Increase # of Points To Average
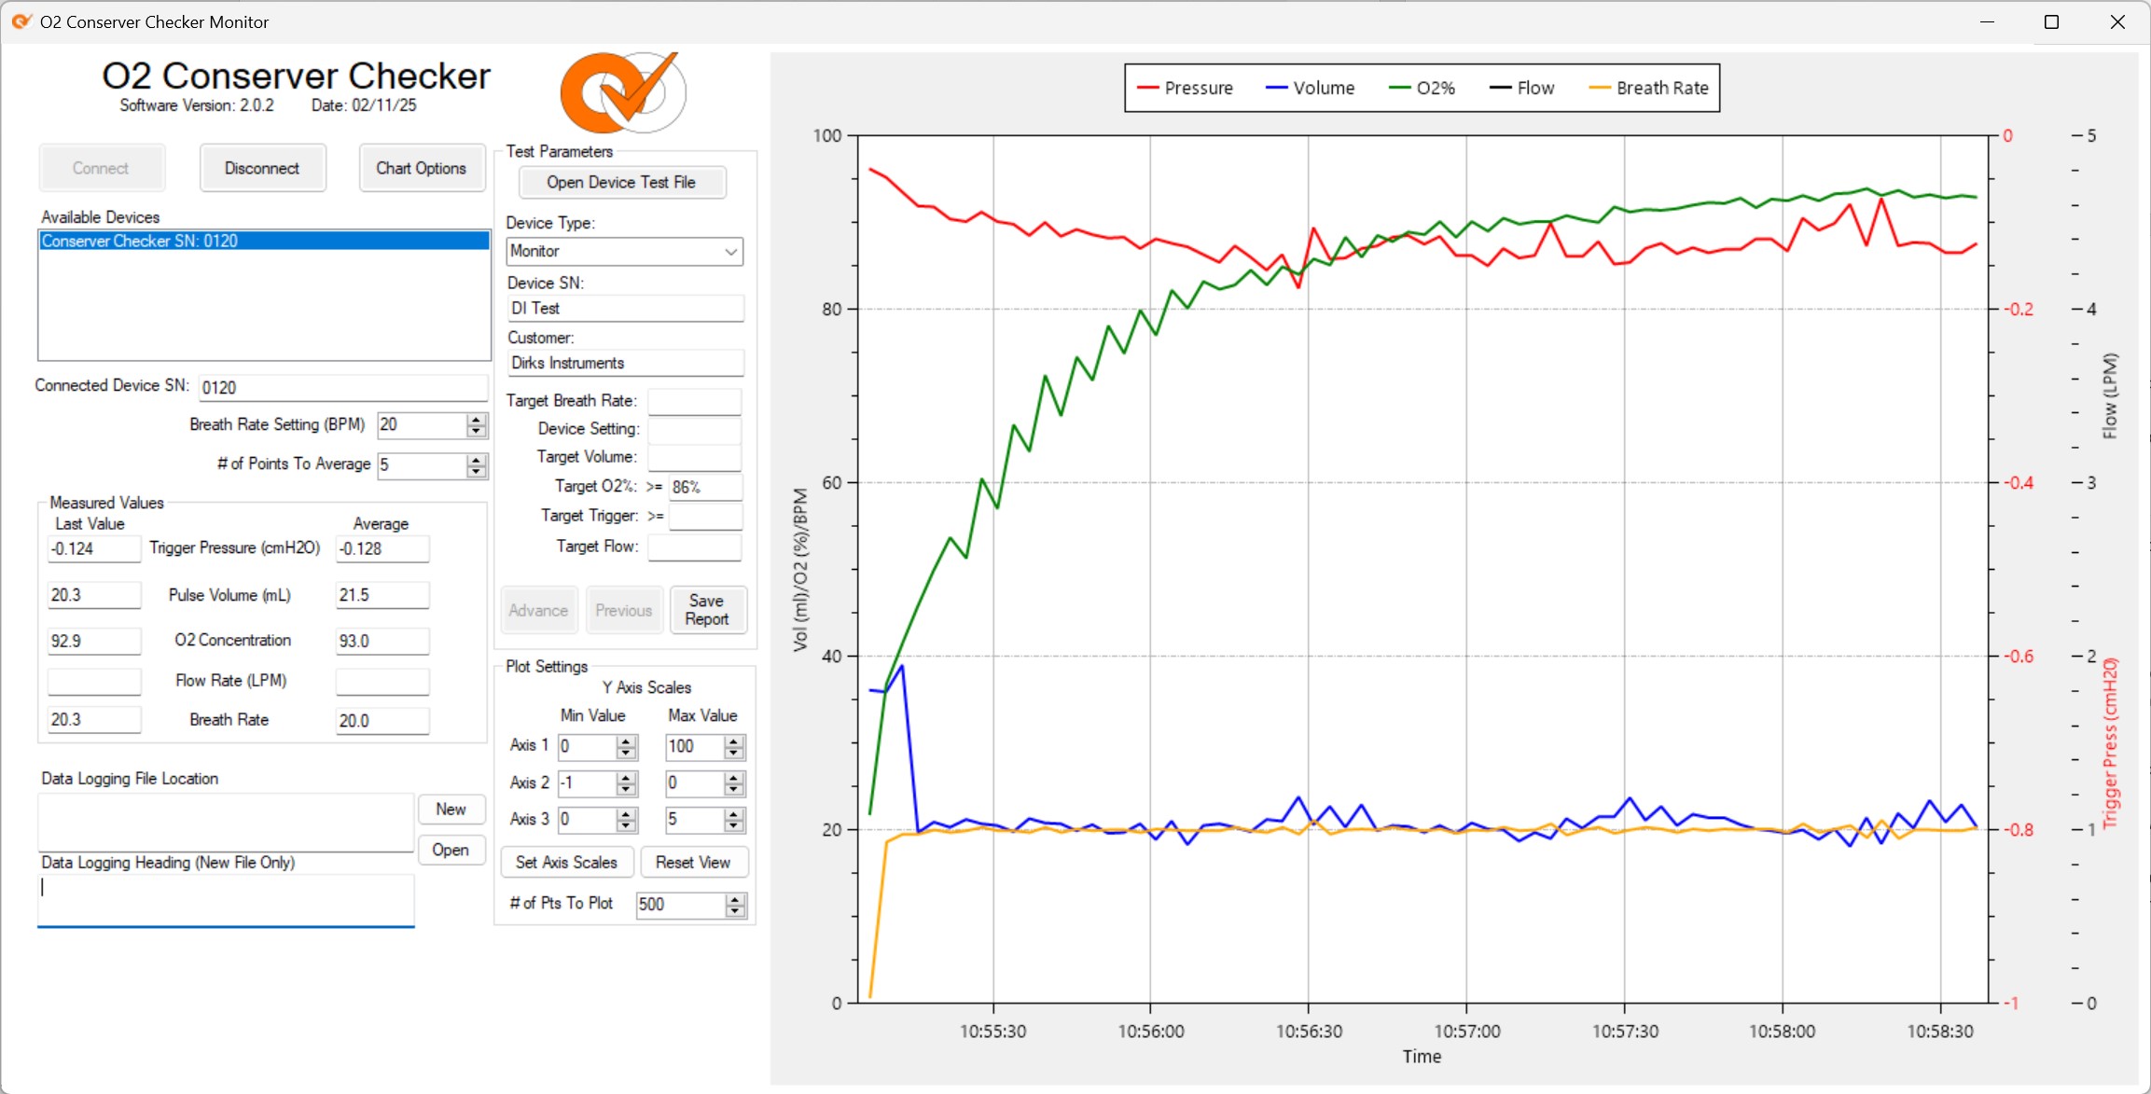 pyautogui.click(x=477, y=459)
